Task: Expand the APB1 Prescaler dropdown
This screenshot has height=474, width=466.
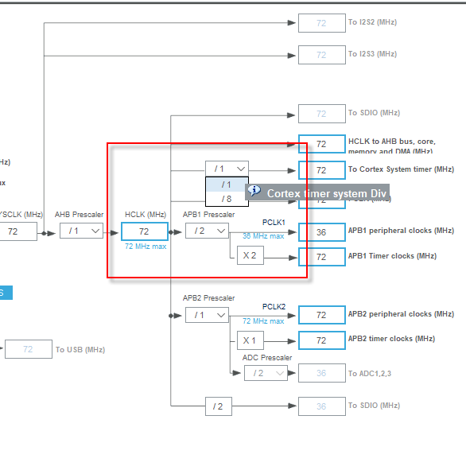Action: click(x=207, y=231)
